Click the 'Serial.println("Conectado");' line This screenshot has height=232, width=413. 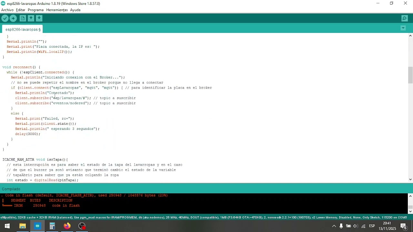pyautogui.click(x=45, y=93)
